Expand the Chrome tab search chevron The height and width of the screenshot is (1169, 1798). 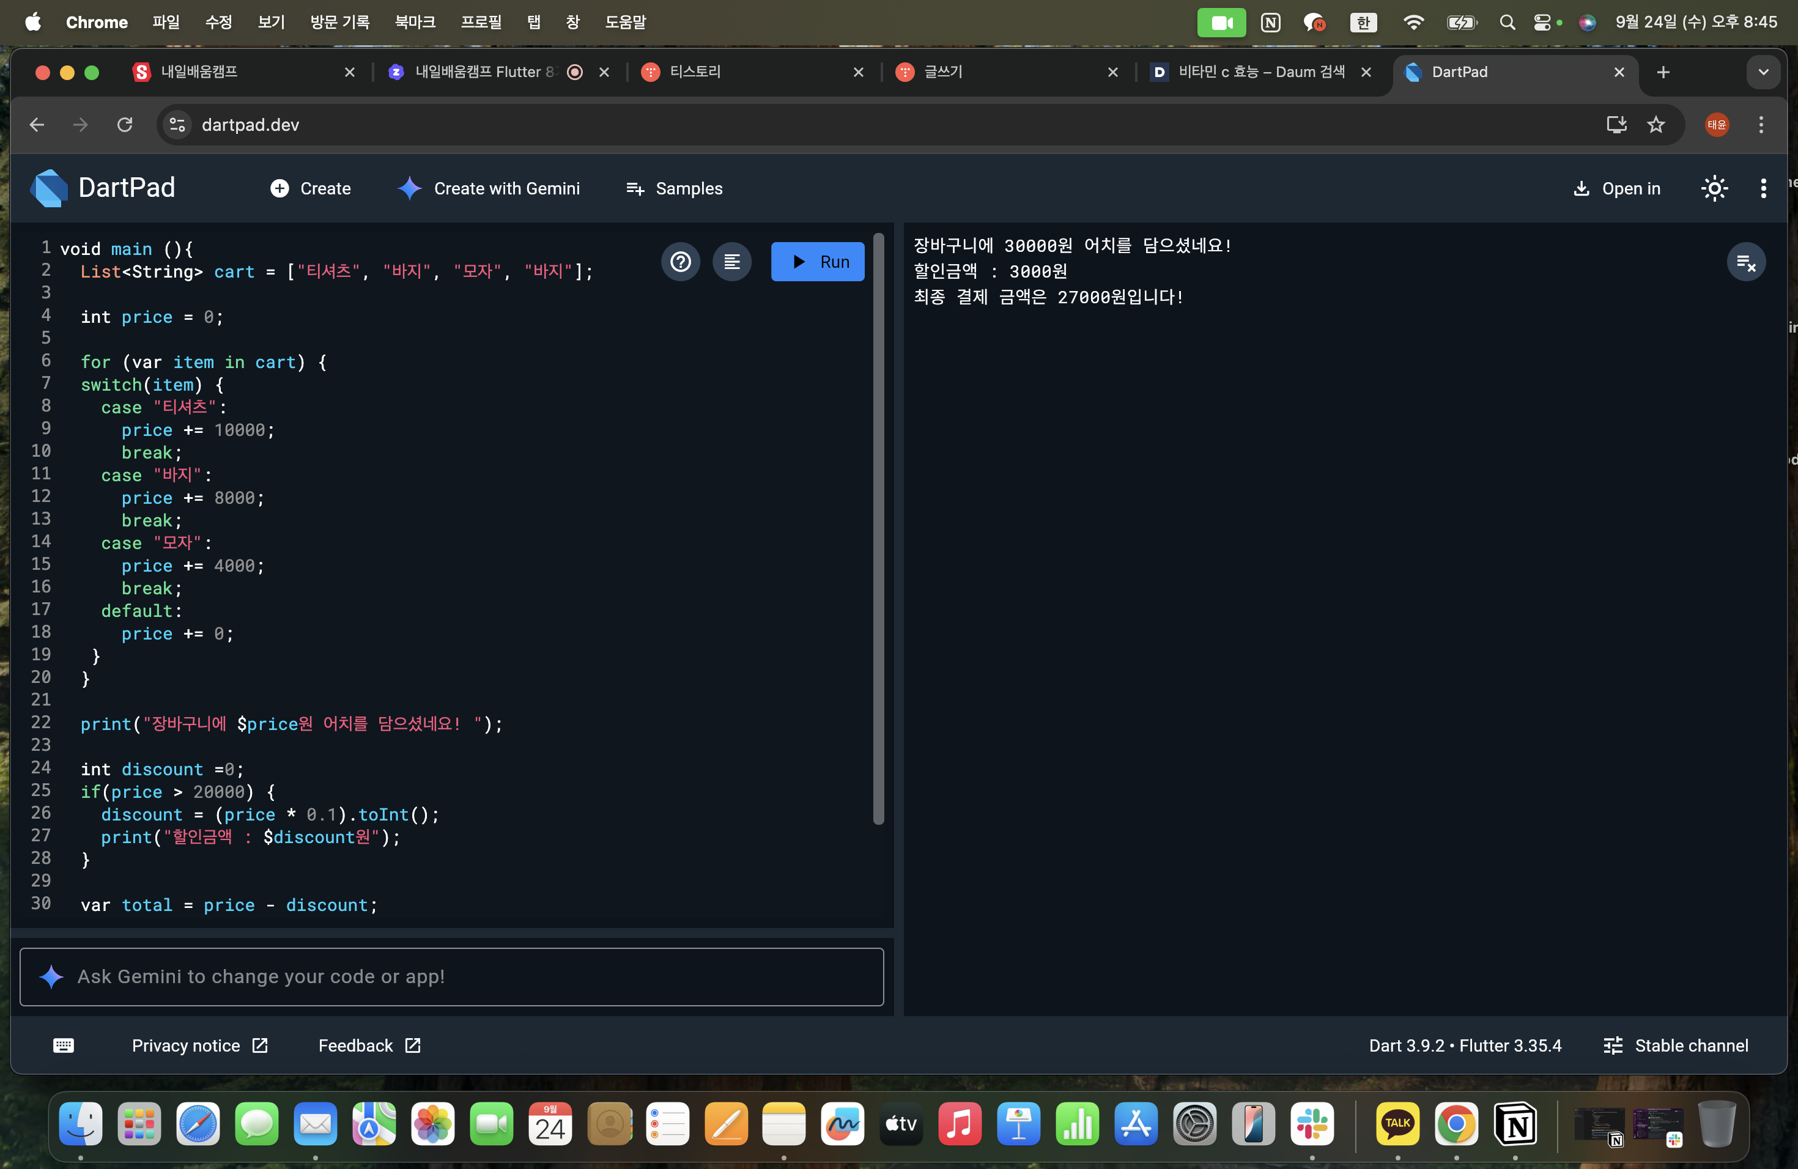point(1763,72)
